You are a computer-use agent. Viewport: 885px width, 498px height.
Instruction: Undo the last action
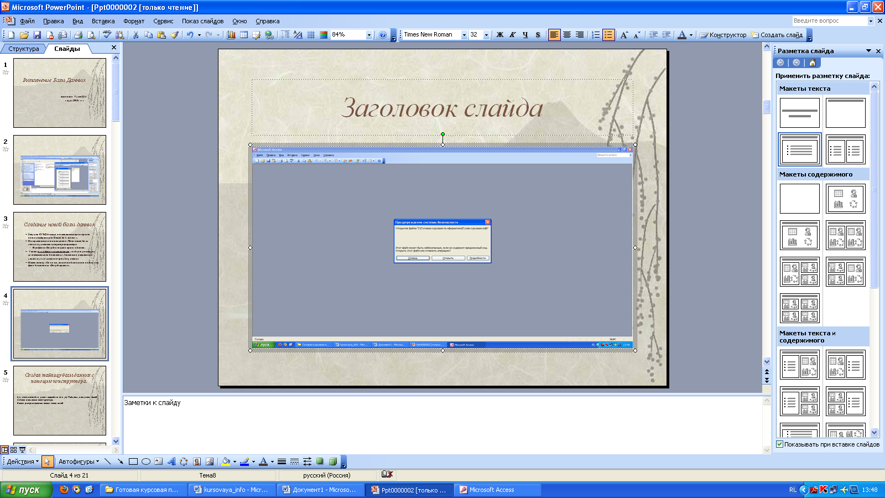point(190,35)
